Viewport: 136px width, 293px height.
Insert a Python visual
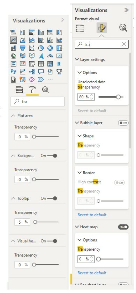coord(13,71)
